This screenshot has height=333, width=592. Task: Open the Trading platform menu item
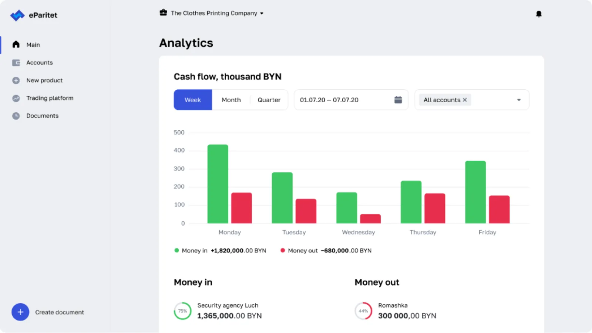(50, 98)
